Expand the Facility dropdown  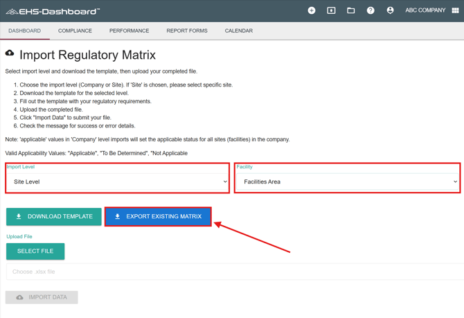348,182
